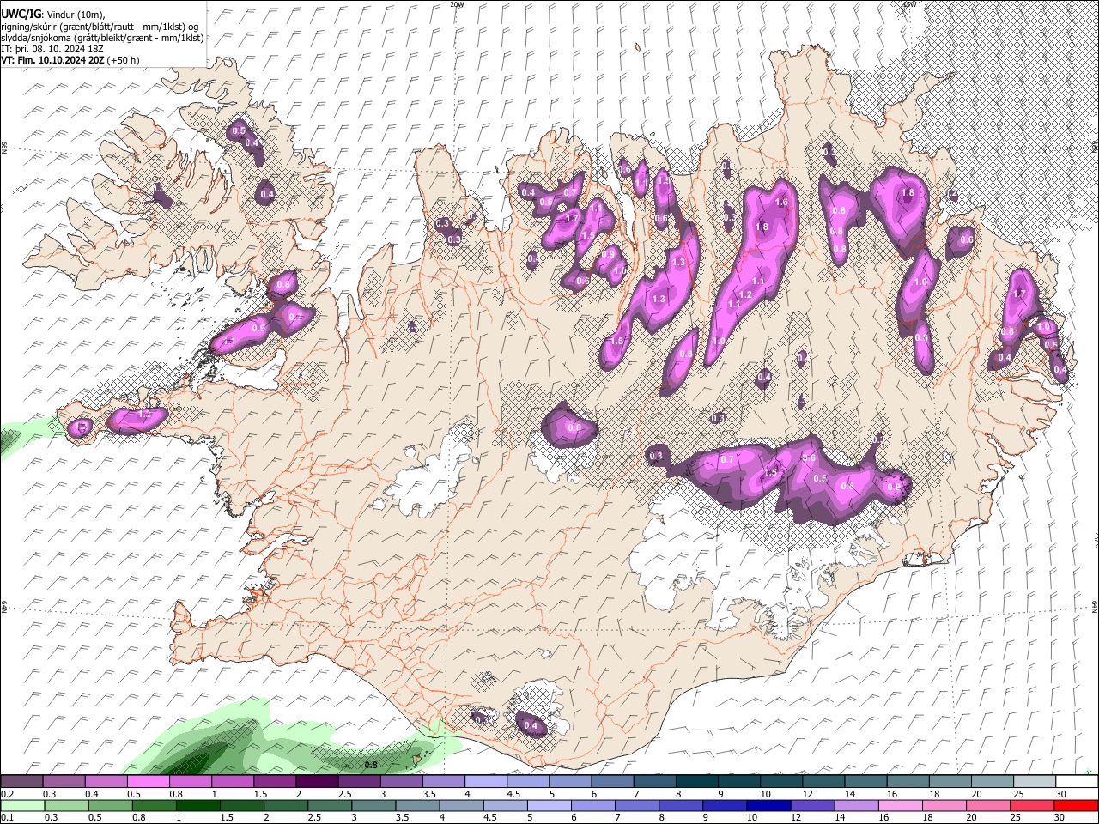The image size is (1099, 824).
Task: Click the '15W' longitude label at the top edge
Action: [909, 4]
